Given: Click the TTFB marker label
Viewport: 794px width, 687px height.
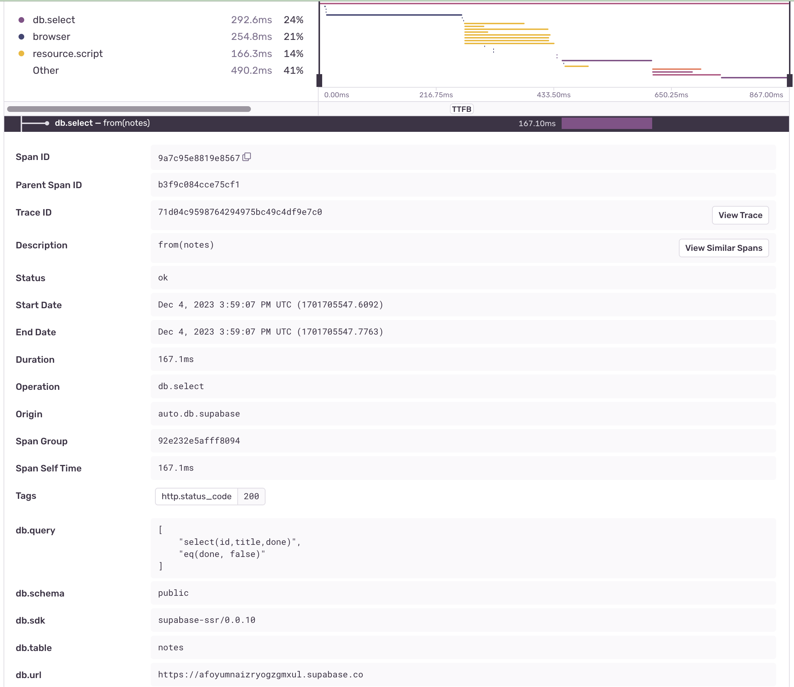Looking at the screenshot, I should pyautogui.click(x=461, y=109).
